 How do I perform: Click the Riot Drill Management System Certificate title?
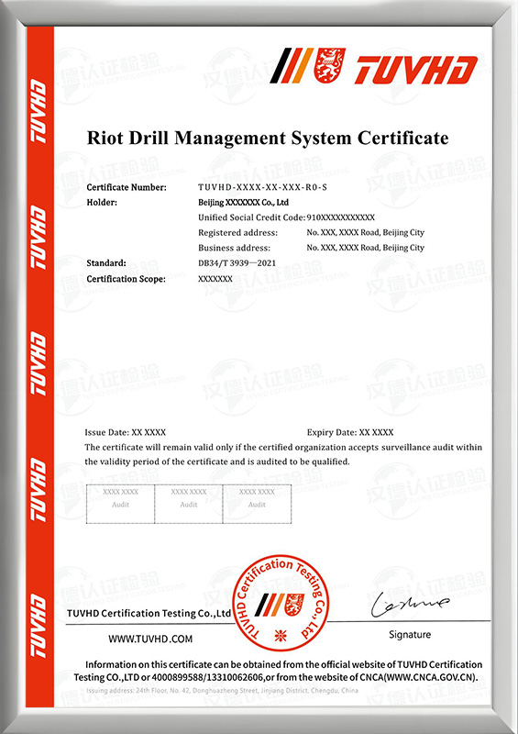pos(268,139)
